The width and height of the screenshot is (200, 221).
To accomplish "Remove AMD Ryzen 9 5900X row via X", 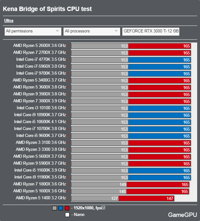I will pos(68,163).
